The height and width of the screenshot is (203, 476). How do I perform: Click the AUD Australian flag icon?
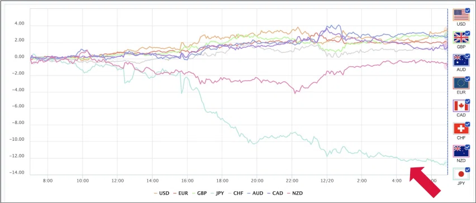(461, 61)
